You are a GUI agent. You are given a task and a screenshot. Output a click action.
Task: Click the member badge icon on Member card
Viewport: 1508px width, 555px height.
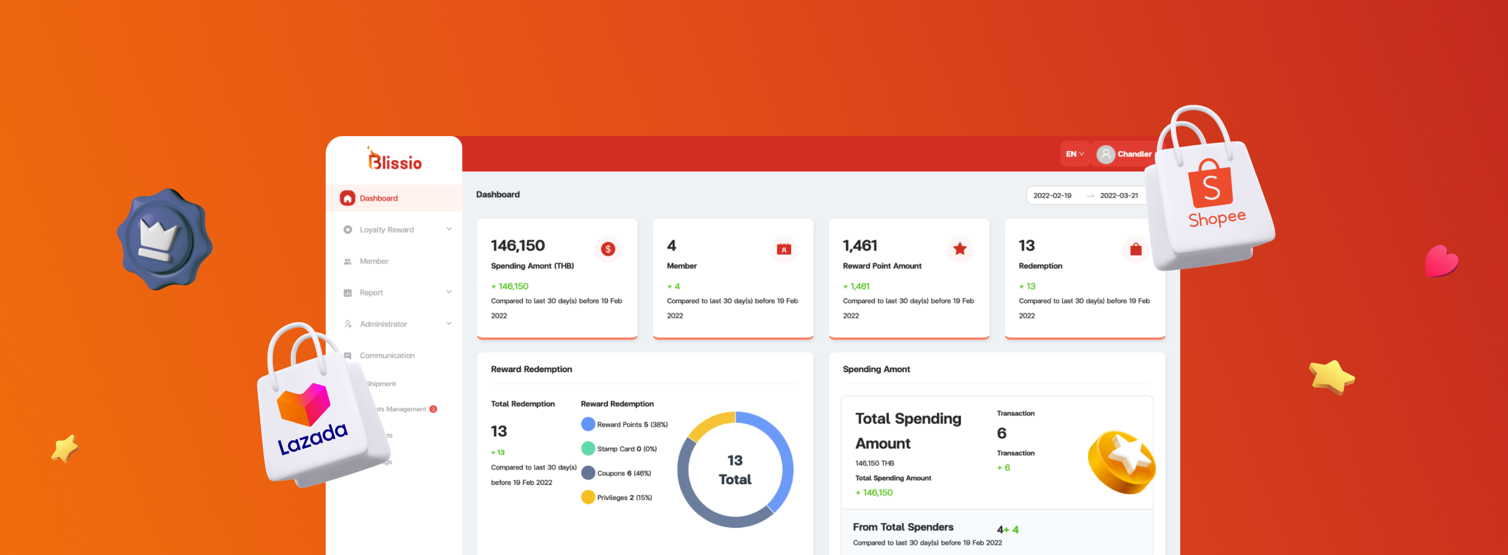tap(783, 249)
